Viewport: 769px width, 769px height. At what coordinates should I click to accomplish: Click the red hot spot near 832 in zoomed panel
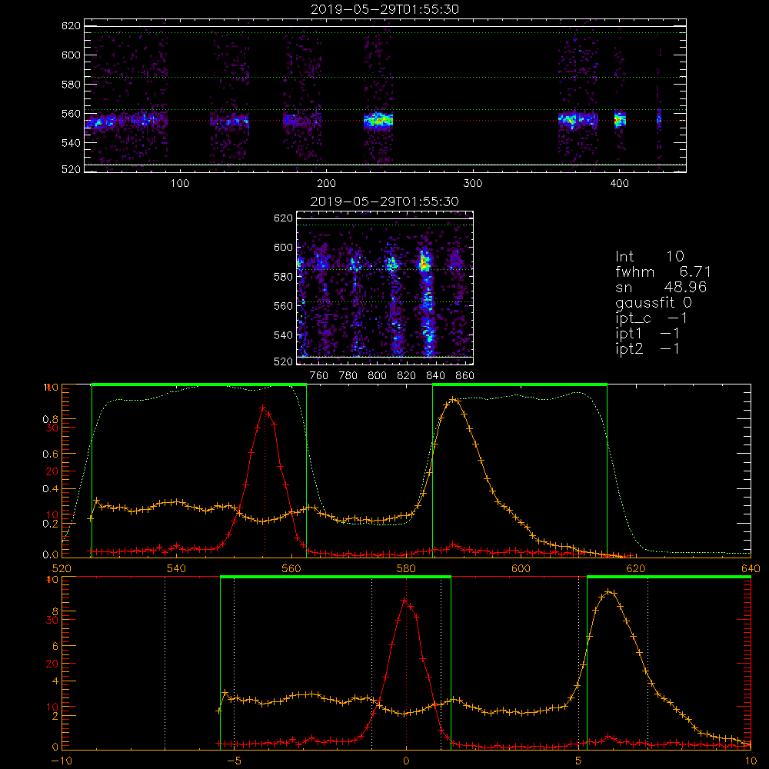(424, 263)
